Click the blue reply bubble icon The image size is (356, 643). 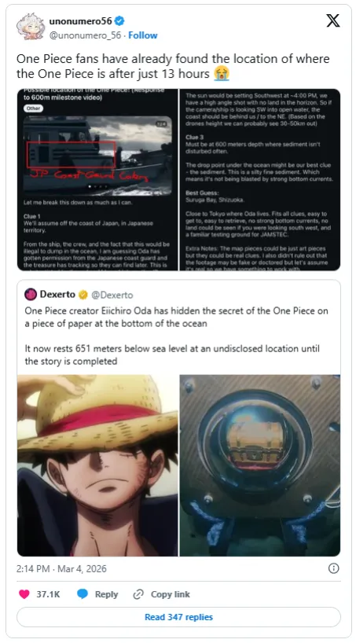click(x=83, y=593)
